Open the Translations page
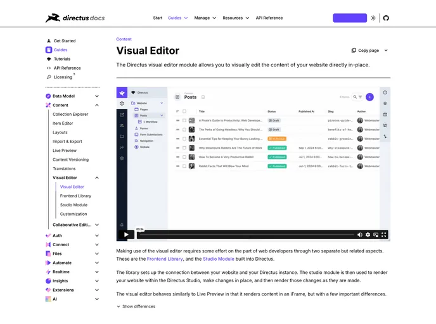Screen dimensions: 436x324 pos(64,169)
